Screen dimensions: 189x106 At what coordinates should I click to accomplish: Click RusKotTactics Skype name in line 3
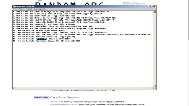[68, 16]
